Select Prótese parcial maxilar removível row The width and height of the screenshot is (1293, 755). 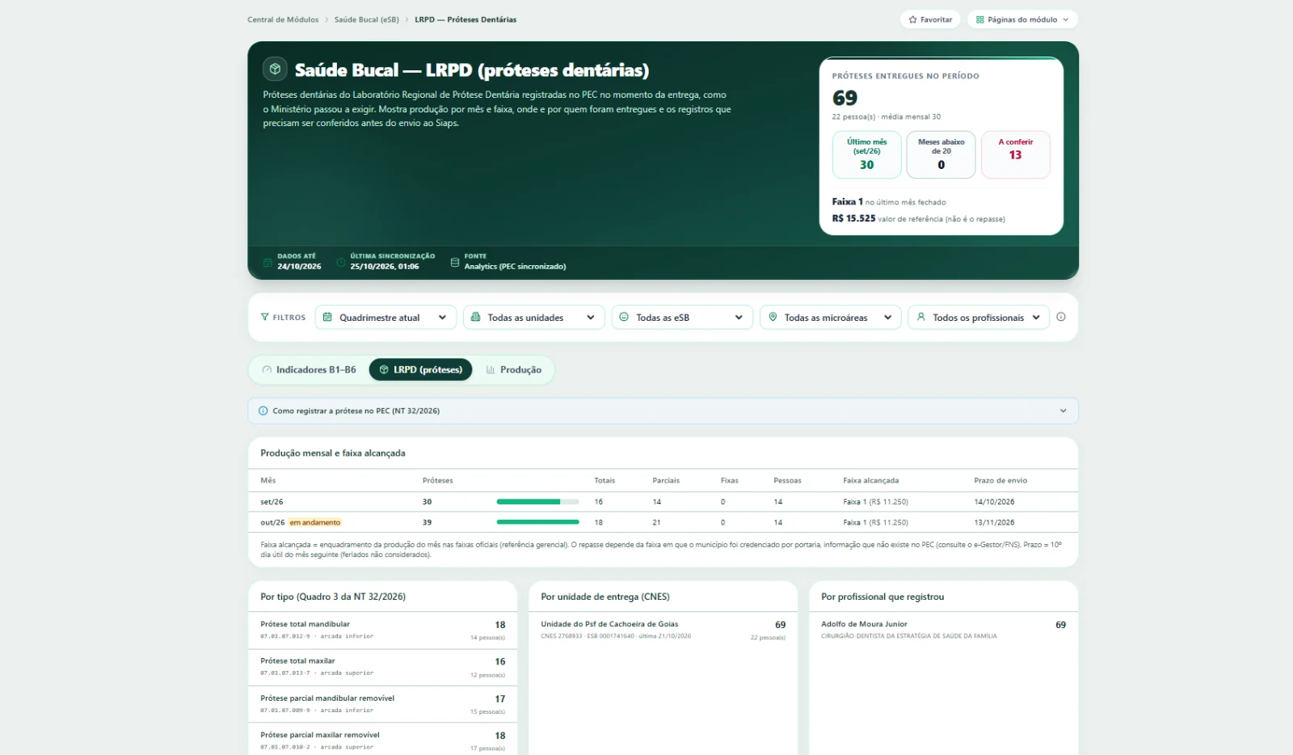click(382, 740)
